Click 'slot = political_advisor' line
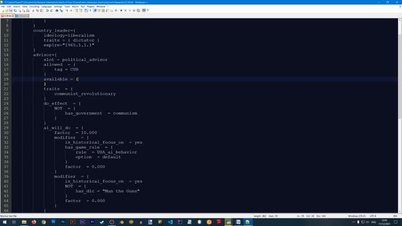The height and width of the screenshot is (226, 402). (75, 60)
